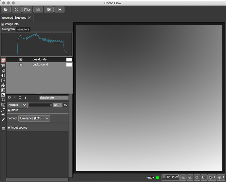Select the gradient tool icon

click(x=3, y=90)
